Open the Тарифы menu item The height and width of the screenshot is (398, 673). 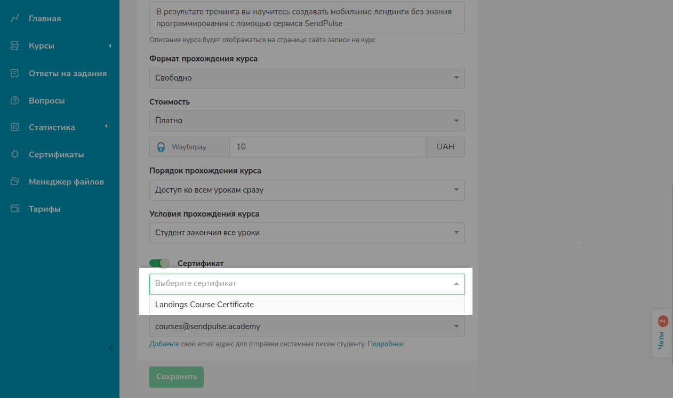[x=44, y=209]
